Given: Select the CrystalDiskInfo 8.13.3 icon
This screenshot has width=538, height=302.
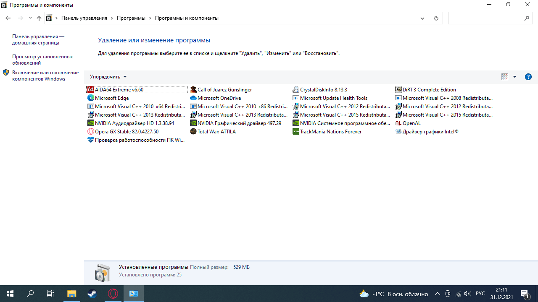Looking at the screenshot, I should click(x=296, y=89).
